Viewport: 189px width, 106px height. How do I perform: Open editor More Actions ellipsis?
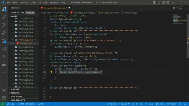tap(185, 8)
